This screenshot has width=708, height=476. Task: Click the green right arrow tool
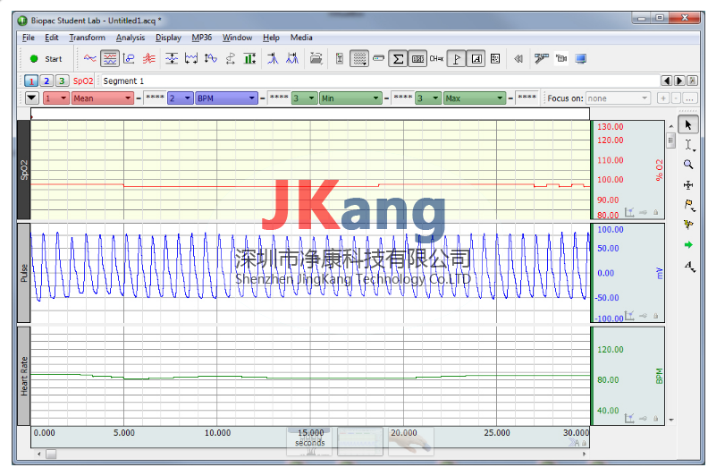(688, 245)
